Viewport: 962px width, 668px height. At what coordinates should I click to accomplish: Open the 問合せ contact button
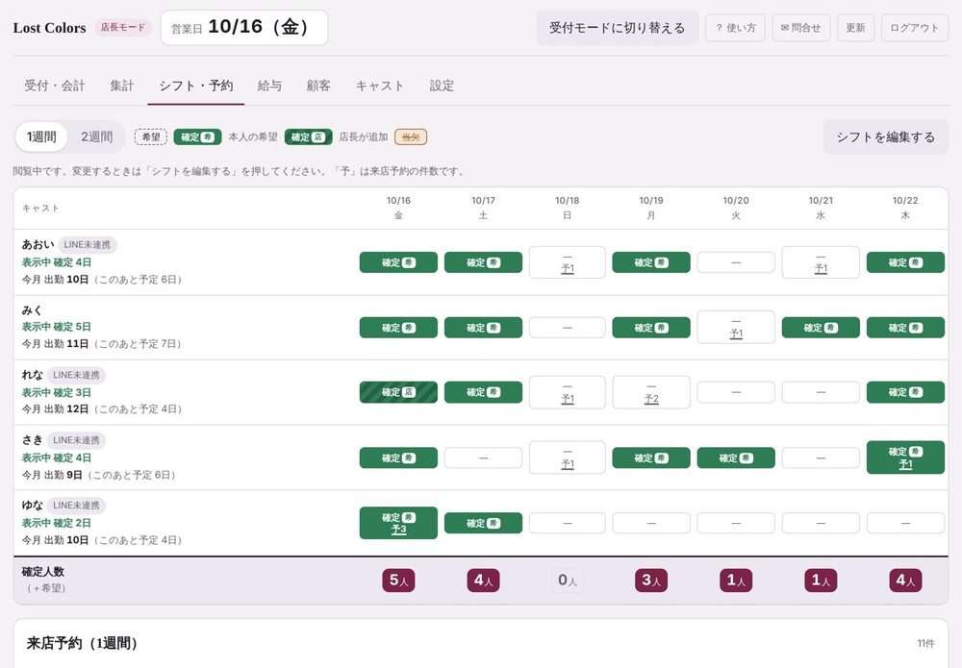[800, 28]
